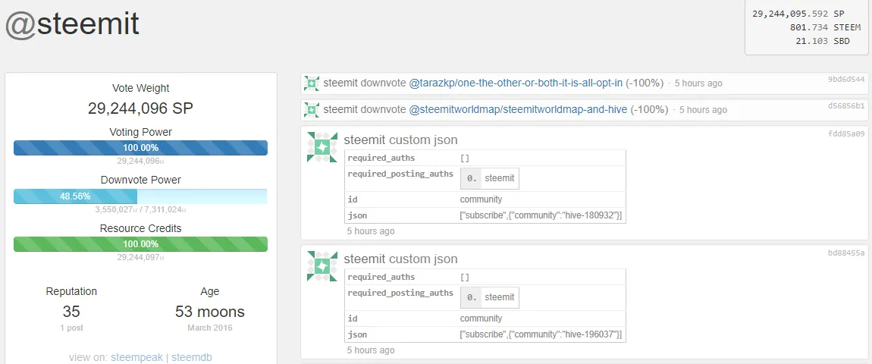Click the id community cell in hive-180932 entry
This screenshot has width=872, height=364.
coord(481,199)
